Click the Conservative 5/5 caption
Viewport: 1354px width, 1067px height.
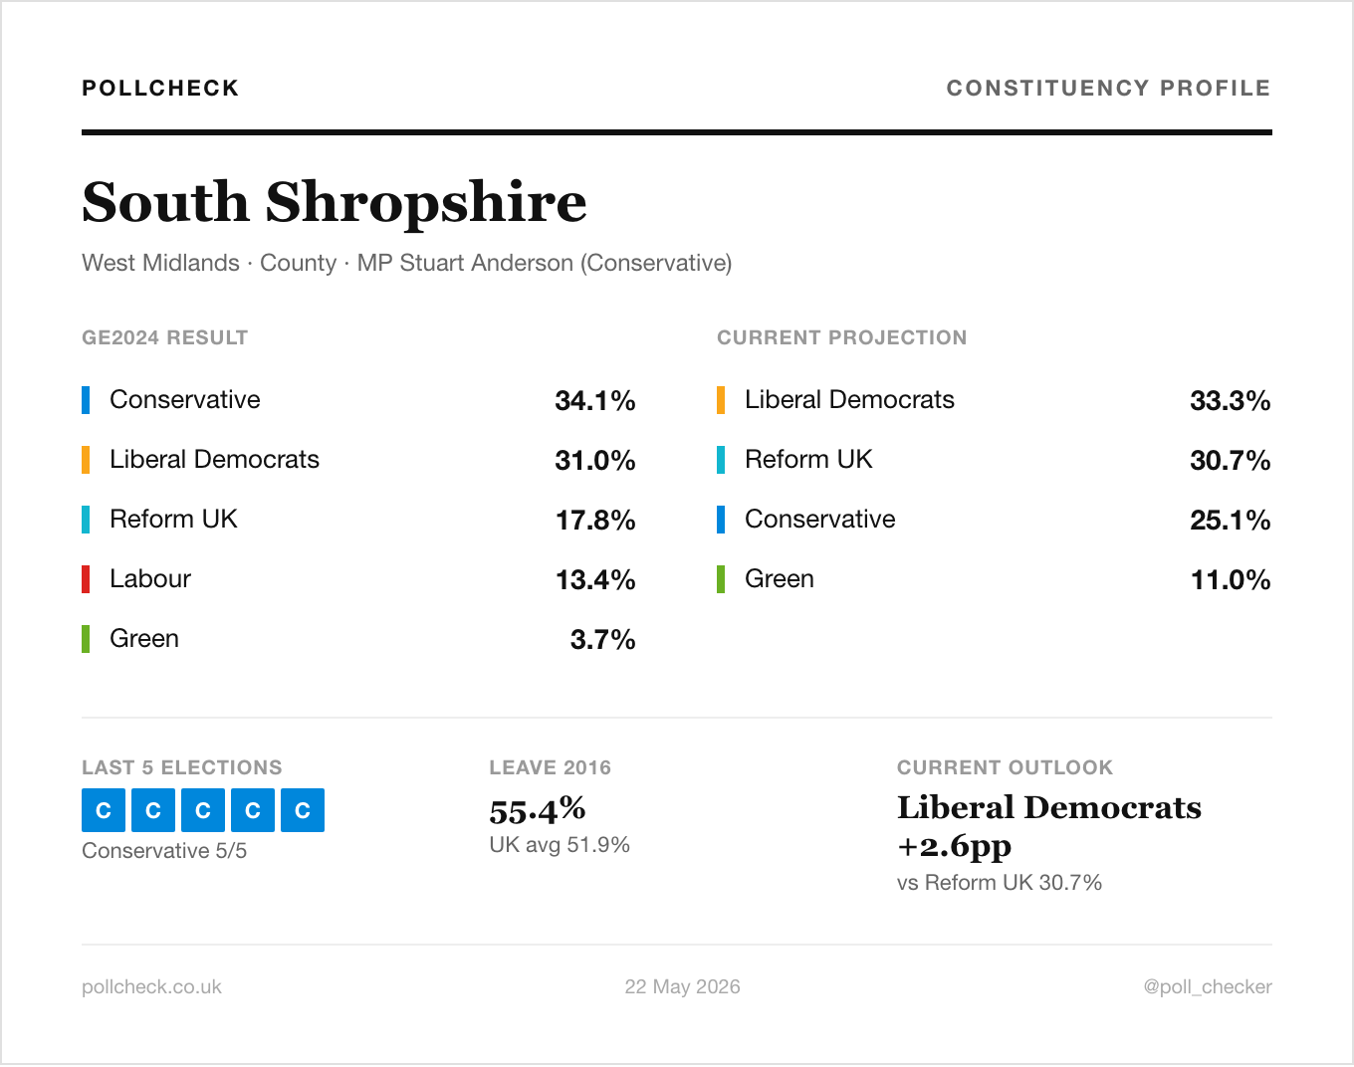(x=164, y=851)
